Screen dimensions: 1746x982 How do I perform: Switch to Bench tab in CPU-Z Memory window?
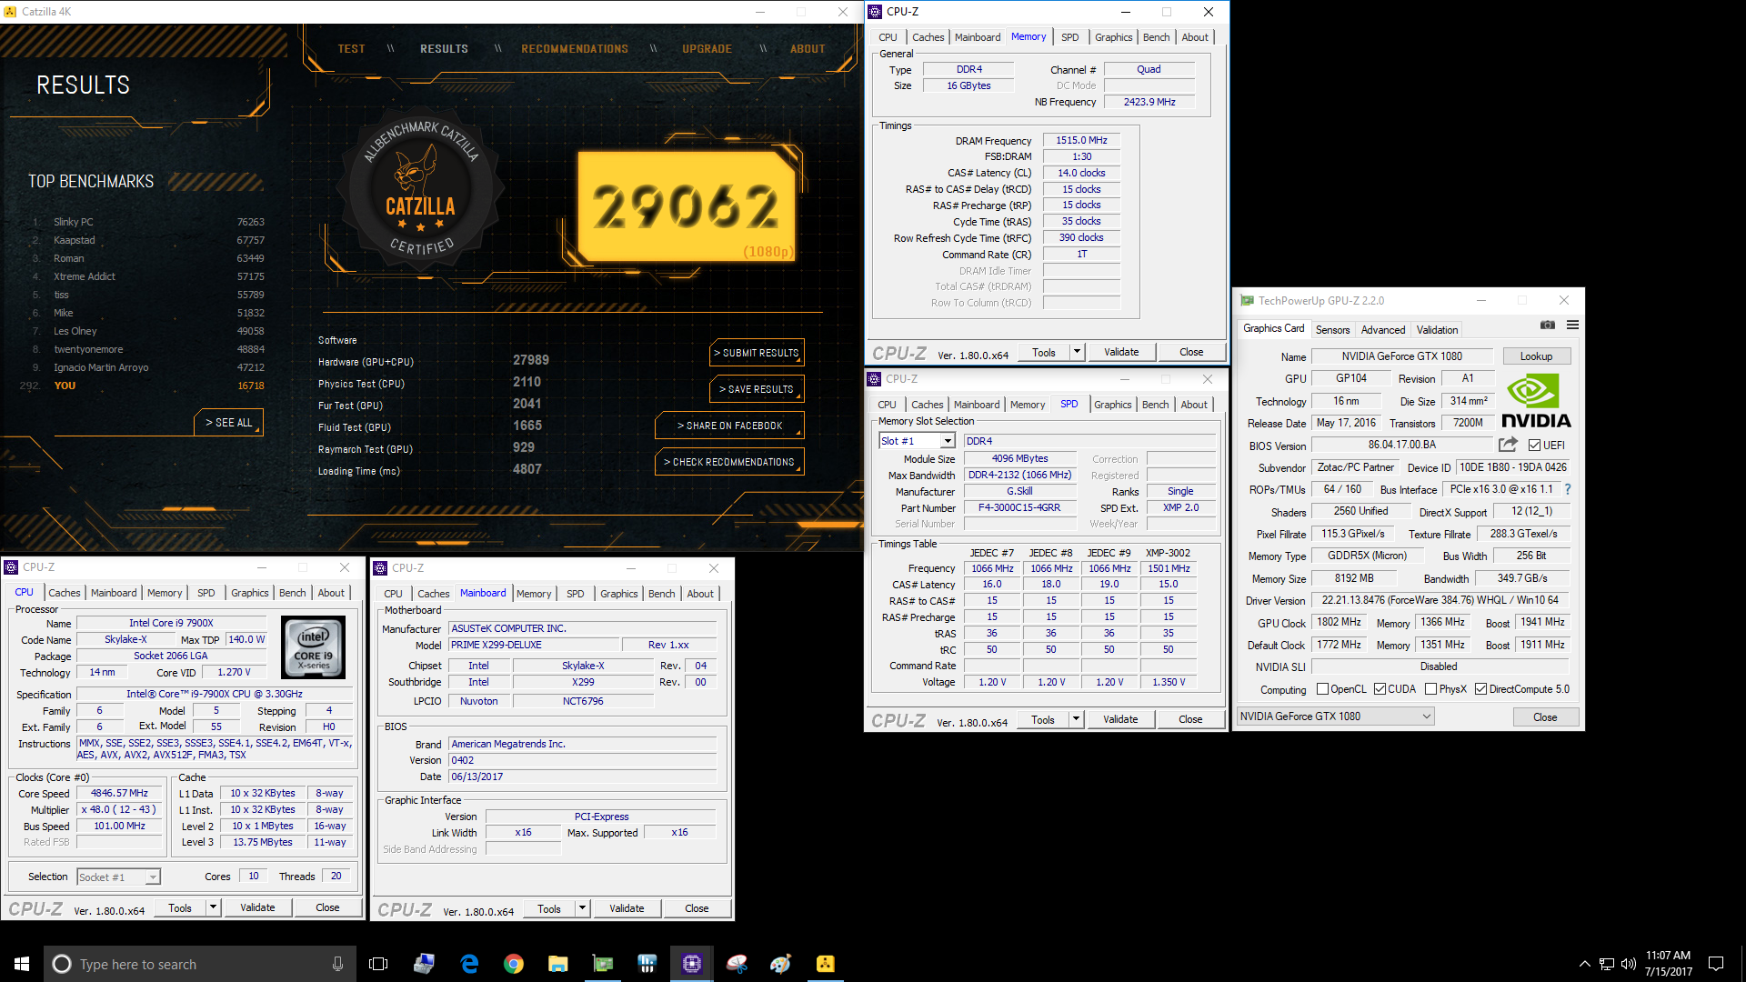click(1157, 37)
